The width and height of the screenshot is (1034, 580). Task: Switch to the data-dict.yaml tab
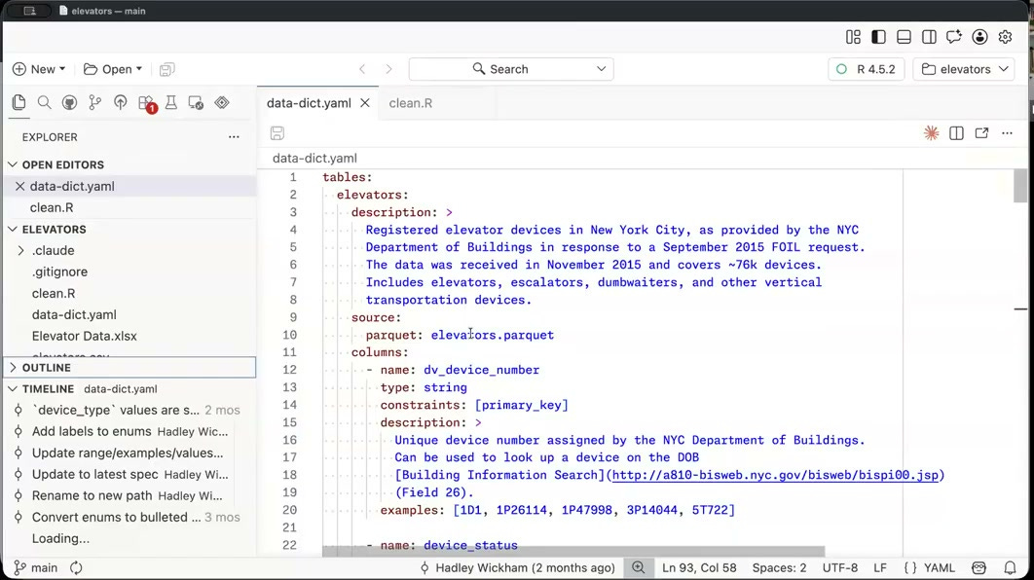click(309, 103)
